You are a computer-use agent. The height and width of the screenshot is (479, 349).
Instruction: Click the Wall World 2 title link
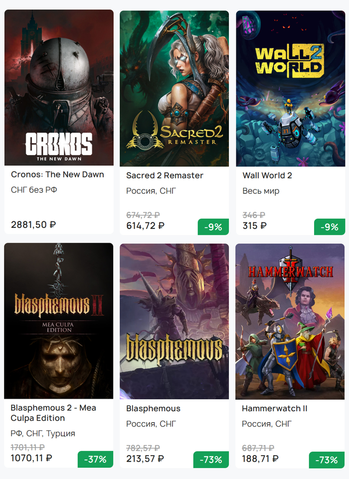[x=267, y=175]
